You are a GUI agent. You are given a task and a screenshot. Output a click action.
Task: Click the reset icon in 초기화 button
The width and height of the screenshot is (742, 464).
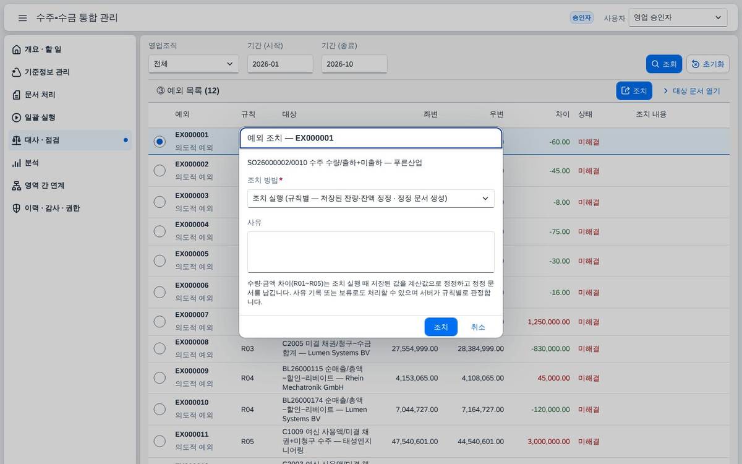(x=696, y=64)
